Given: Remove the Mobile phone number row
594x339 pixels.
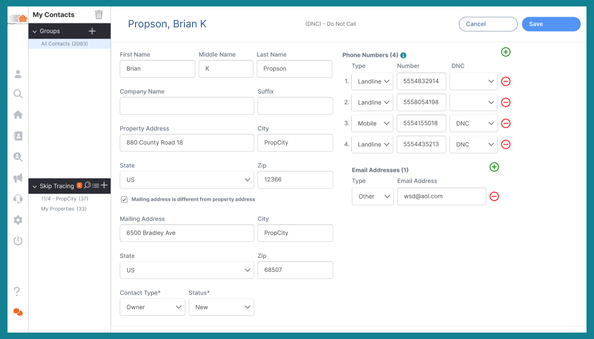Looking at the screenshot, I should pyautogui.click(x=506, y=123).
